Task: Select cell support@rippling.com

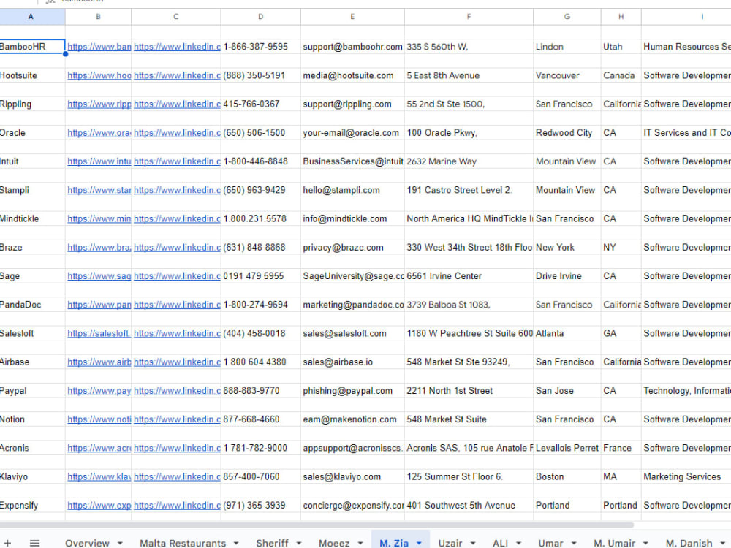Action: 352,104
